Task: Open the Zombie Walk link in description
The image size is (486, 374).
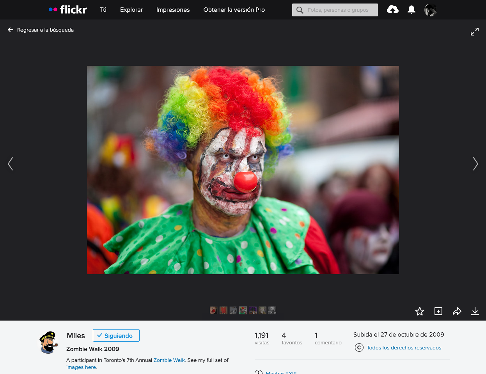Action: point(169,360)
